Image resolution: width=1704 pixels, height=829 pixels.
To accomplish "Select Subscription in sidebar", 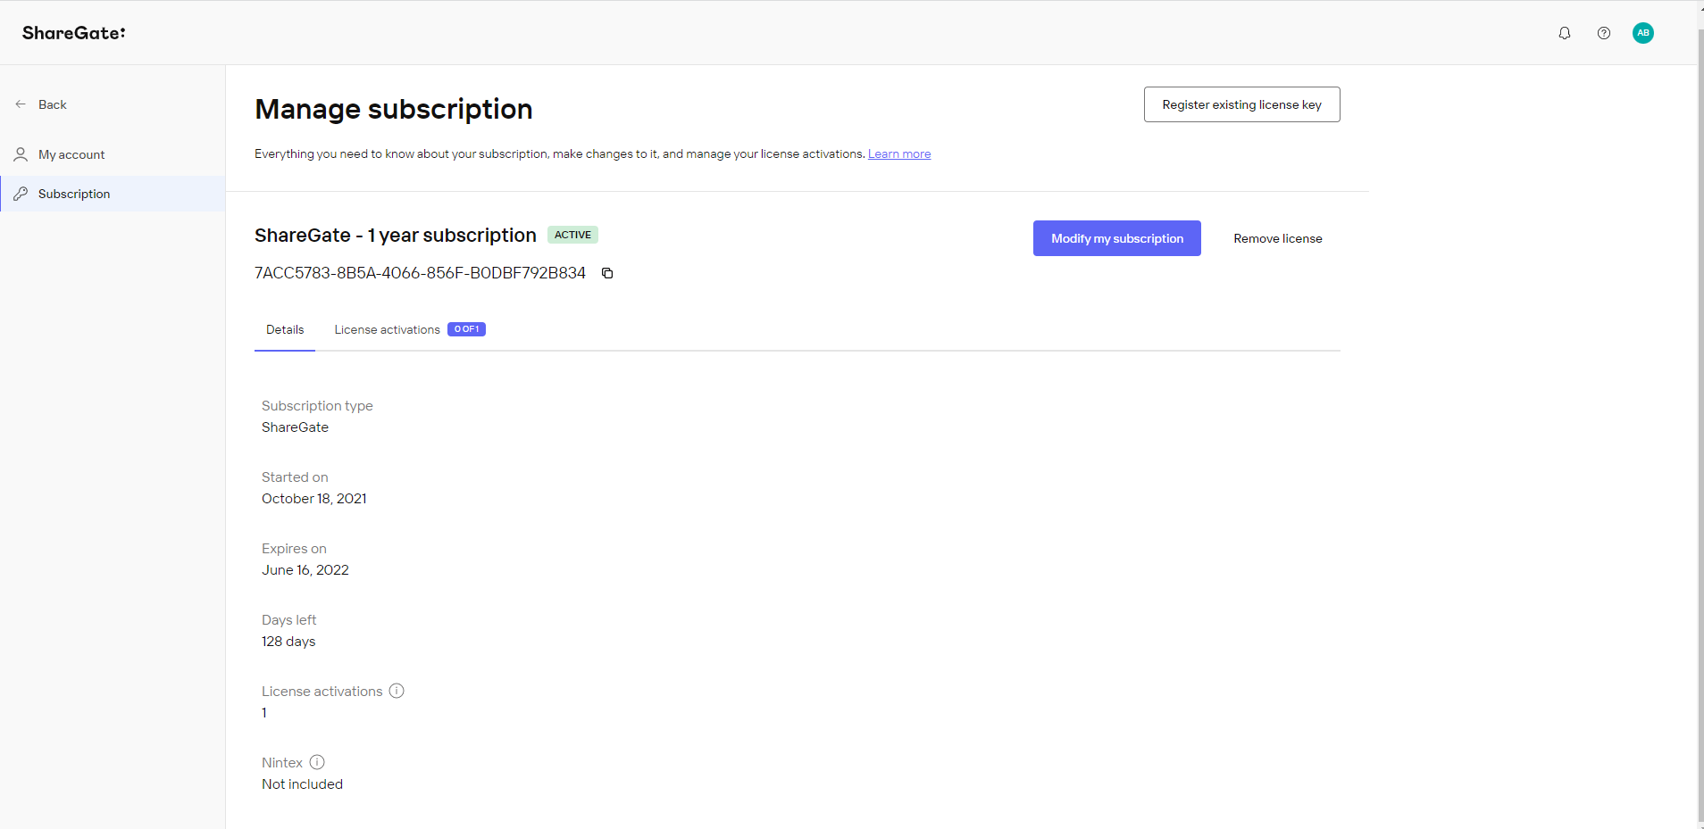I will (x=113, y=194).
